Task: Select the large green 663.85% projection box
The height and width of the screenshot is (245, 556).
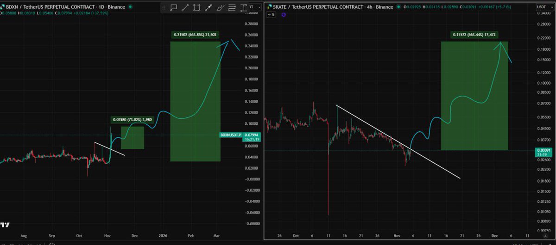Action: coord(195,101)
